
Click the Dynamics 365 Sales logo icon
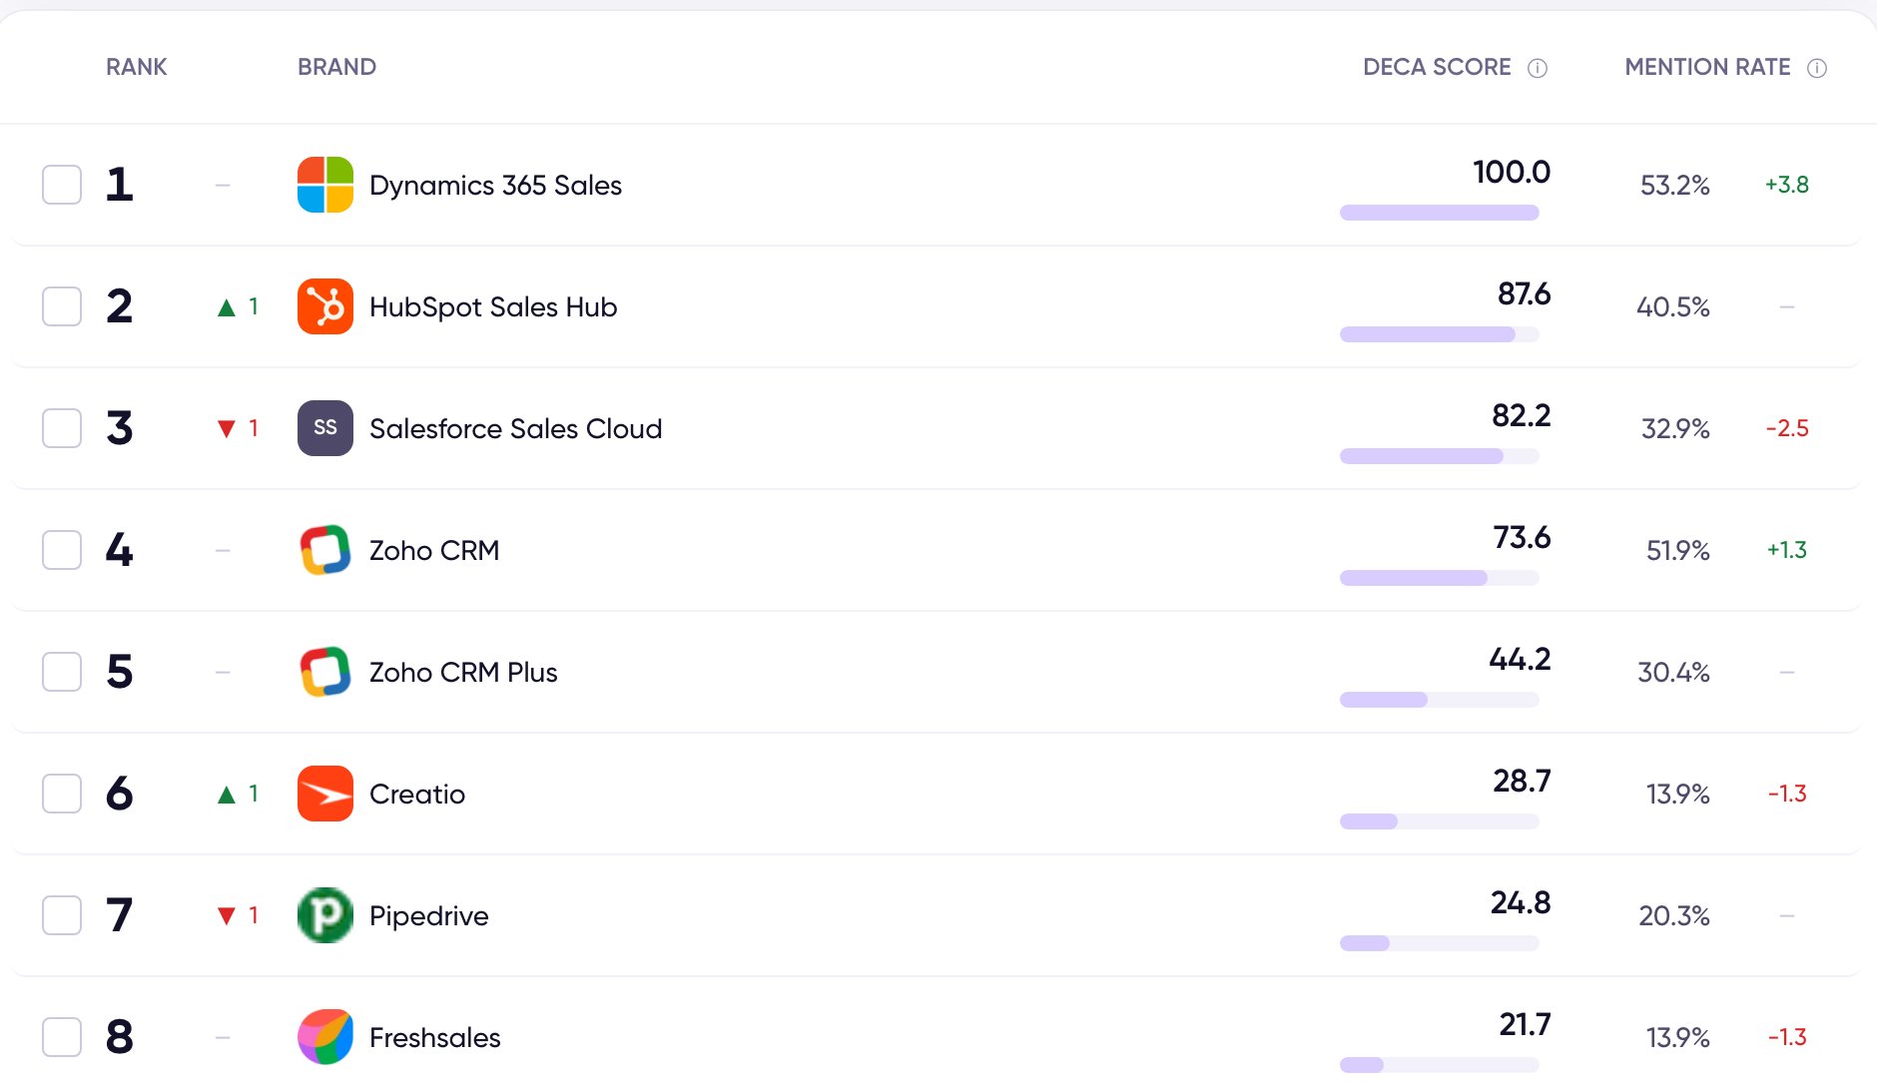point(325,185)
